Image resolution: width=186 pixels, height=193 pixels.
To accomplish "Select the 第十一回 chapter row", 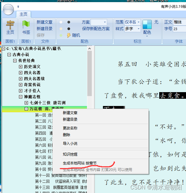I will coord(61,176).
